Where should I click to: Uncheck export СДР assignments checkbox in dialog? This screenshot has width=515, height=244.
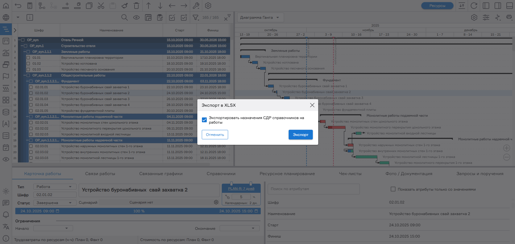point(204,120)
